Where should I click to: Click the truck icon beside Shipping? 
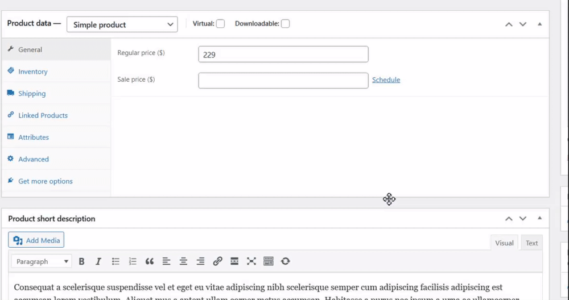[10, 93]
